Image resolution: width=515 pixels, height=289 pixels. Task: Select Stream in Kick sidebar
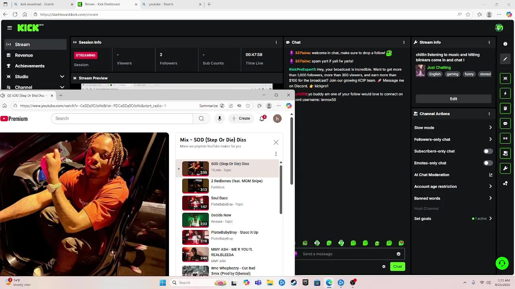coord(35,45)
